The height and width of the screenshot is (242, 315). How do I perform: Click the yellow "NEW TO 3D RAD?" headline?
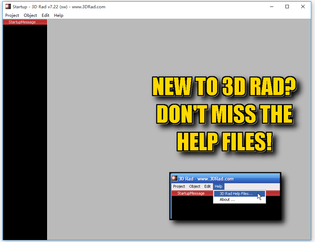[x=225, y=87]
